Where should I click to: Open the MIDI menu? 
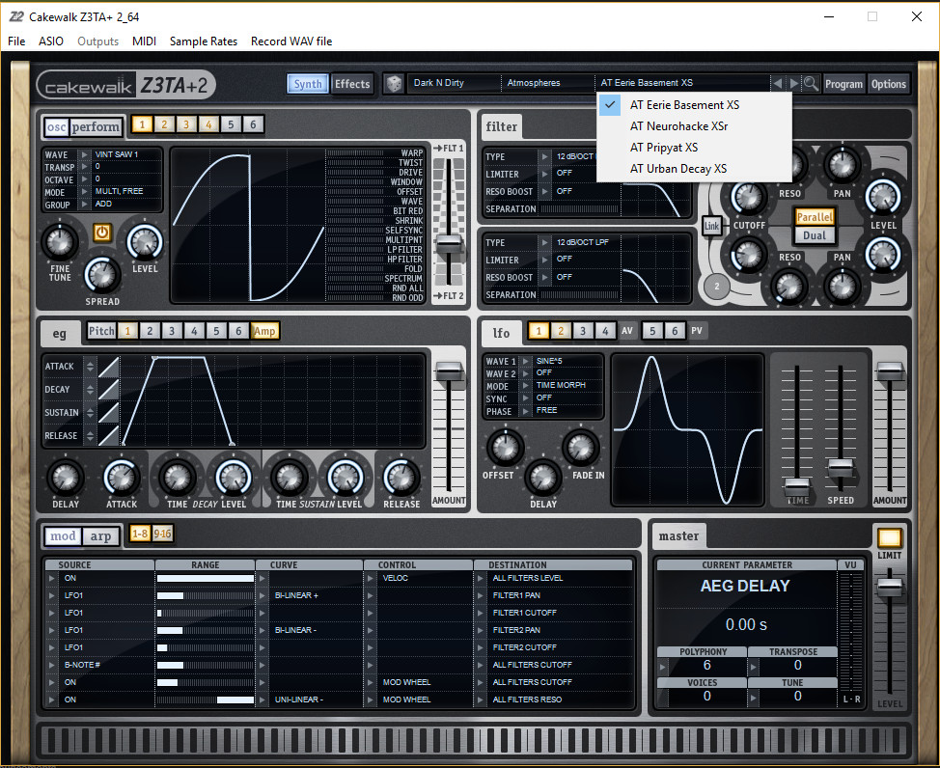(x=144, y=41)
